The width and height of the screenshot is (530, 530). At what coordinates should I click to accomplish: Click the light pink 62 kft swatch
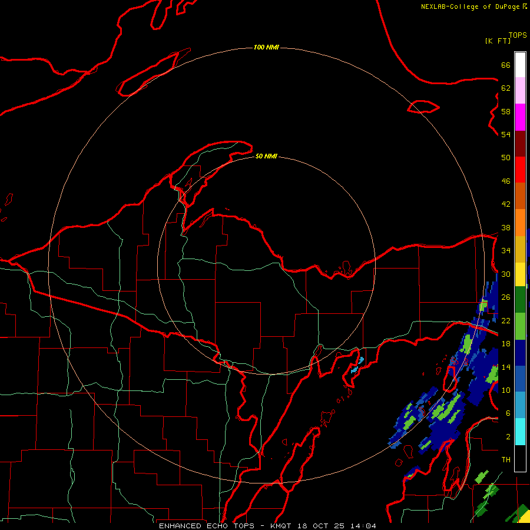[x=520, y=91]
